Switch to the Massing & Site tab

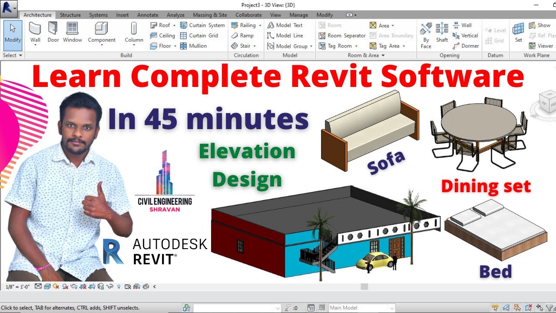click(210, 15)
